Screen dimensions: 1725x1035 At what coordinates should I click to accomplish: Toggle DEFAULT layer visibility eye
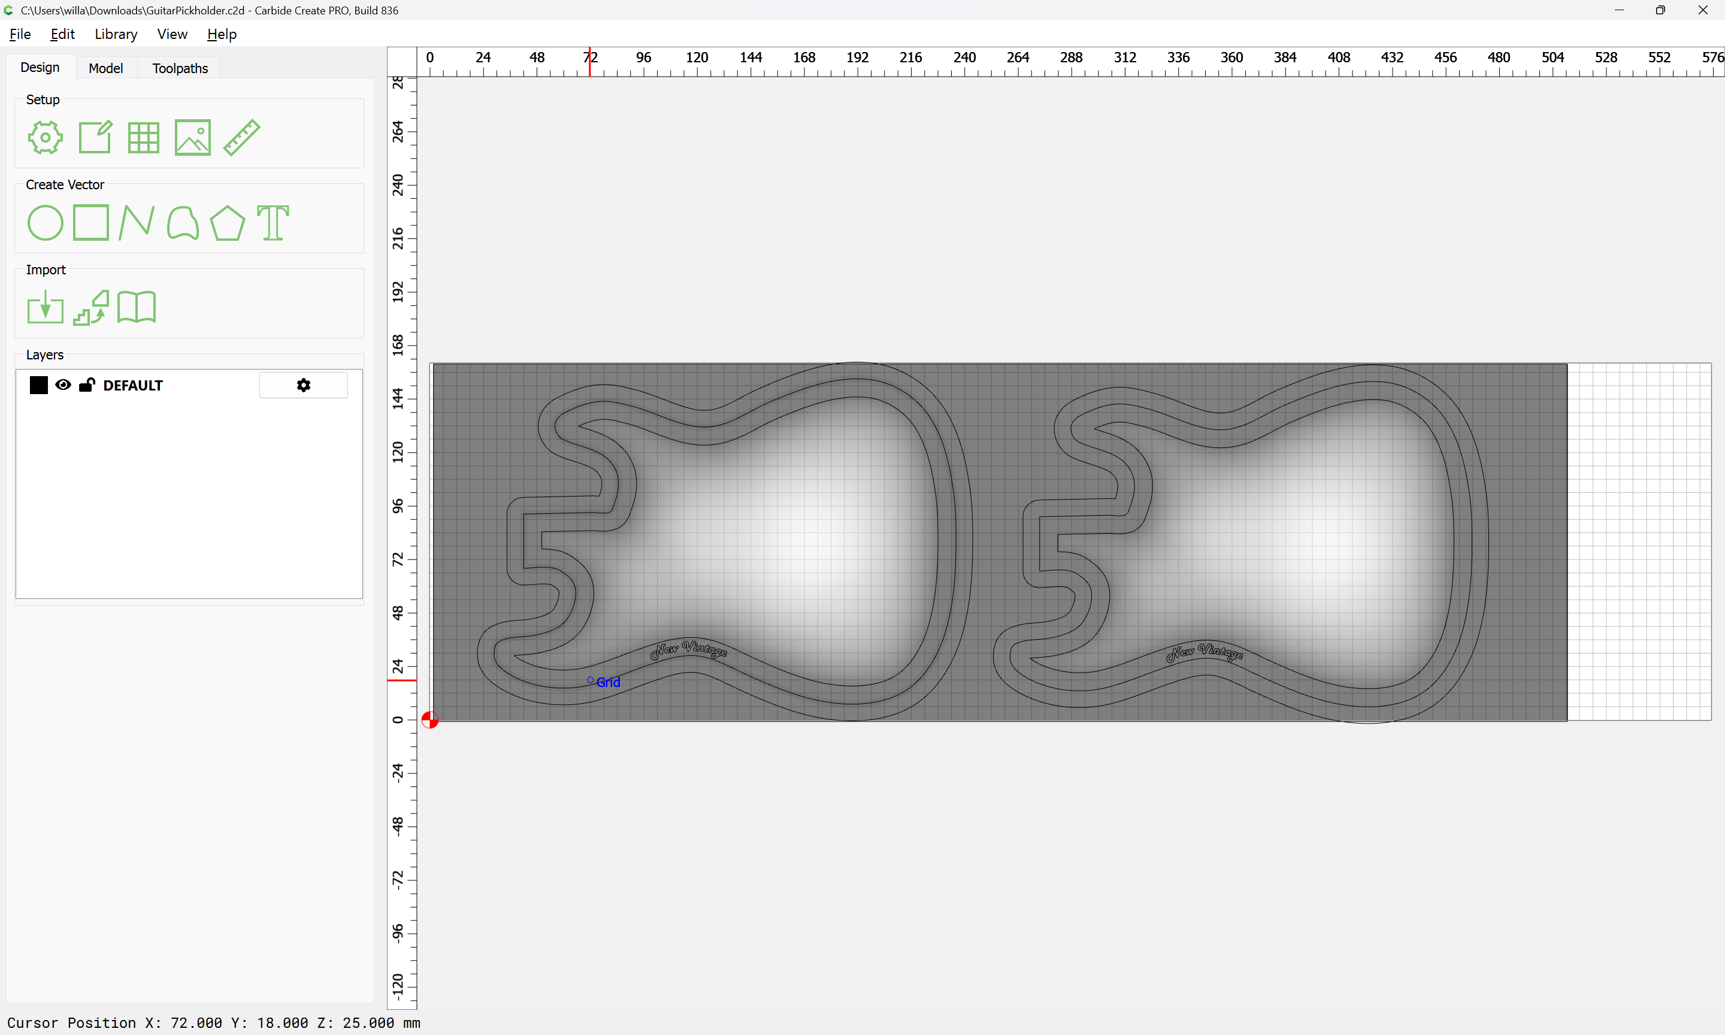(63, 385)
